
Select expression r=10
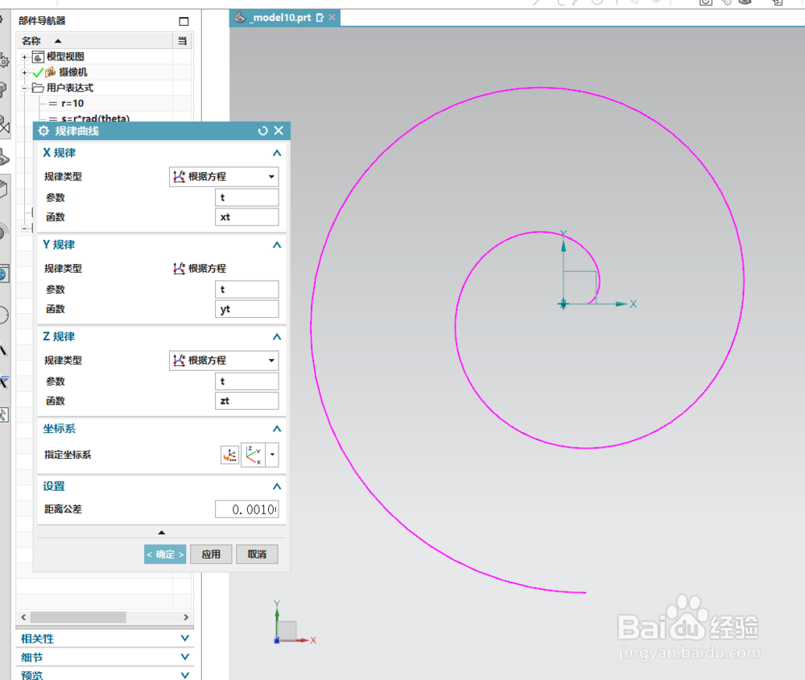click(72, 103)
